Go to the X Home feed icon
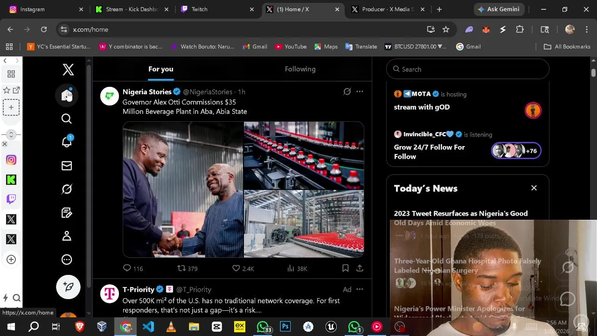 click(67, 95)
